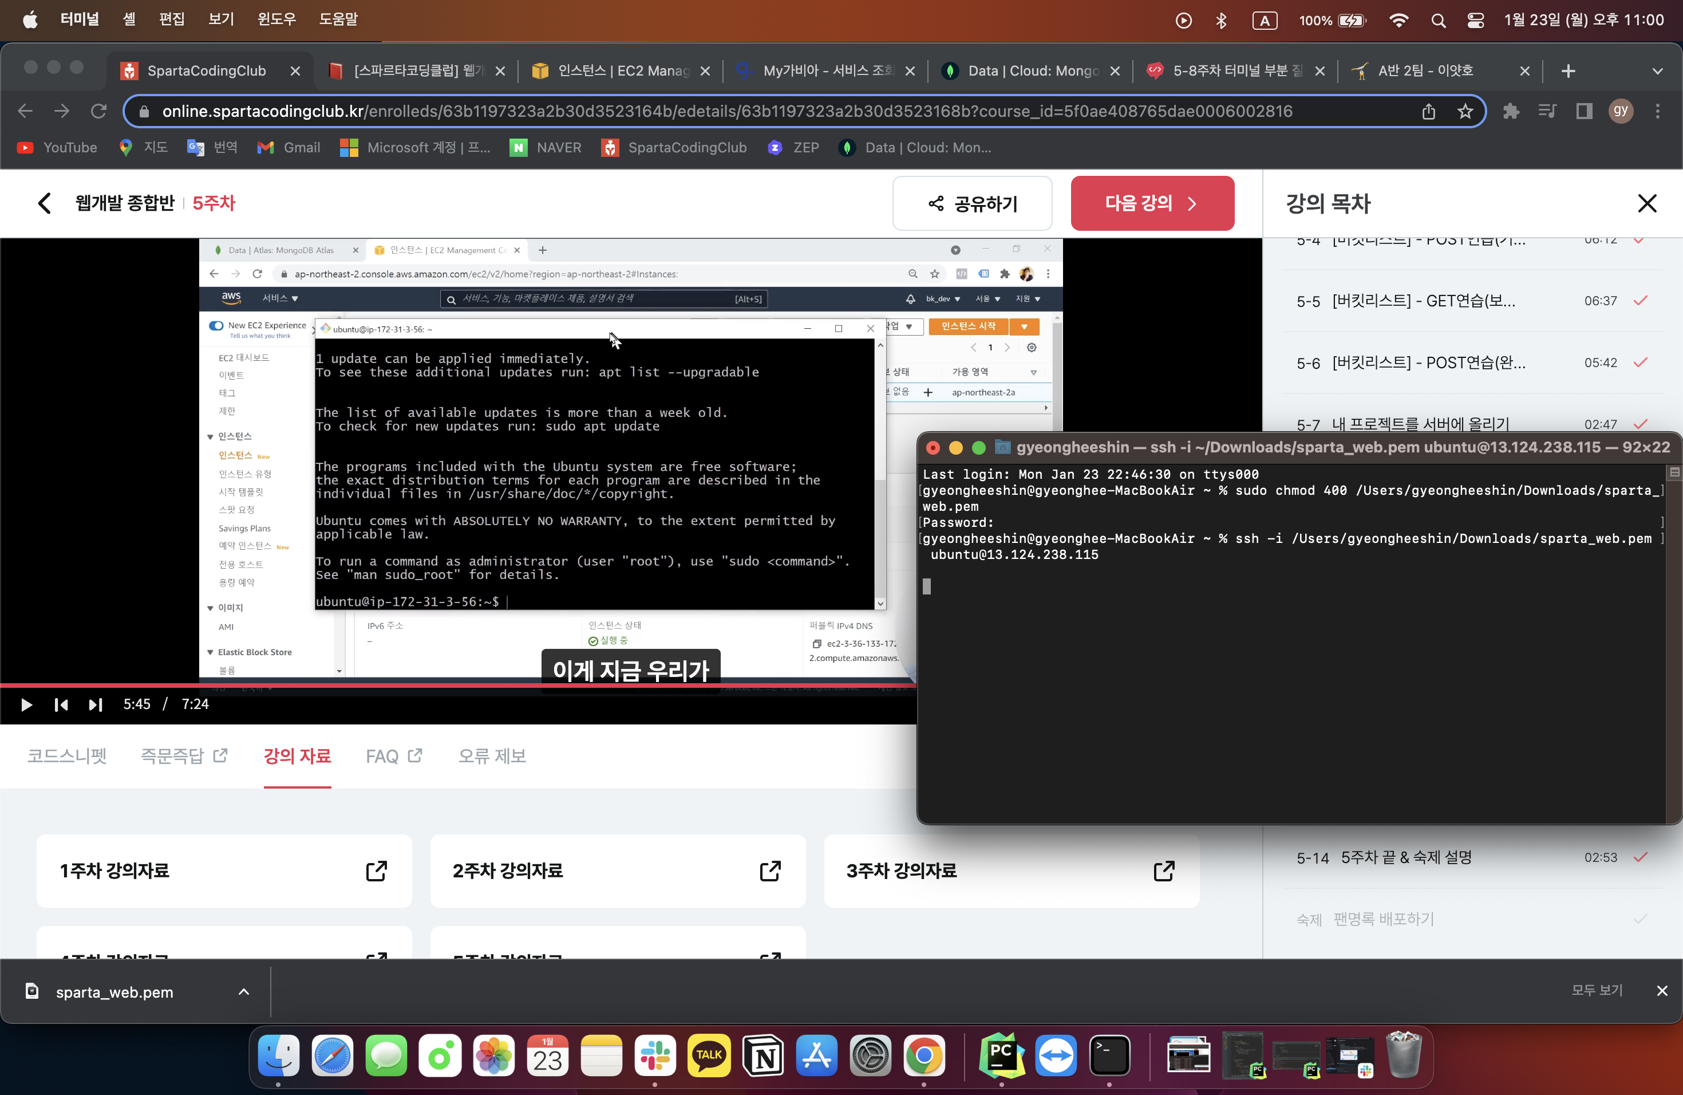Screen dimensions: 1683x1095
Task: Toggle Chrome side panel
Action: pyautogui.click(x=1584, y=111)
